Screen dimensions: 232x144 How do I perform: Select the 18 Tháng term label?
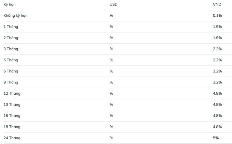pos(12,127)
